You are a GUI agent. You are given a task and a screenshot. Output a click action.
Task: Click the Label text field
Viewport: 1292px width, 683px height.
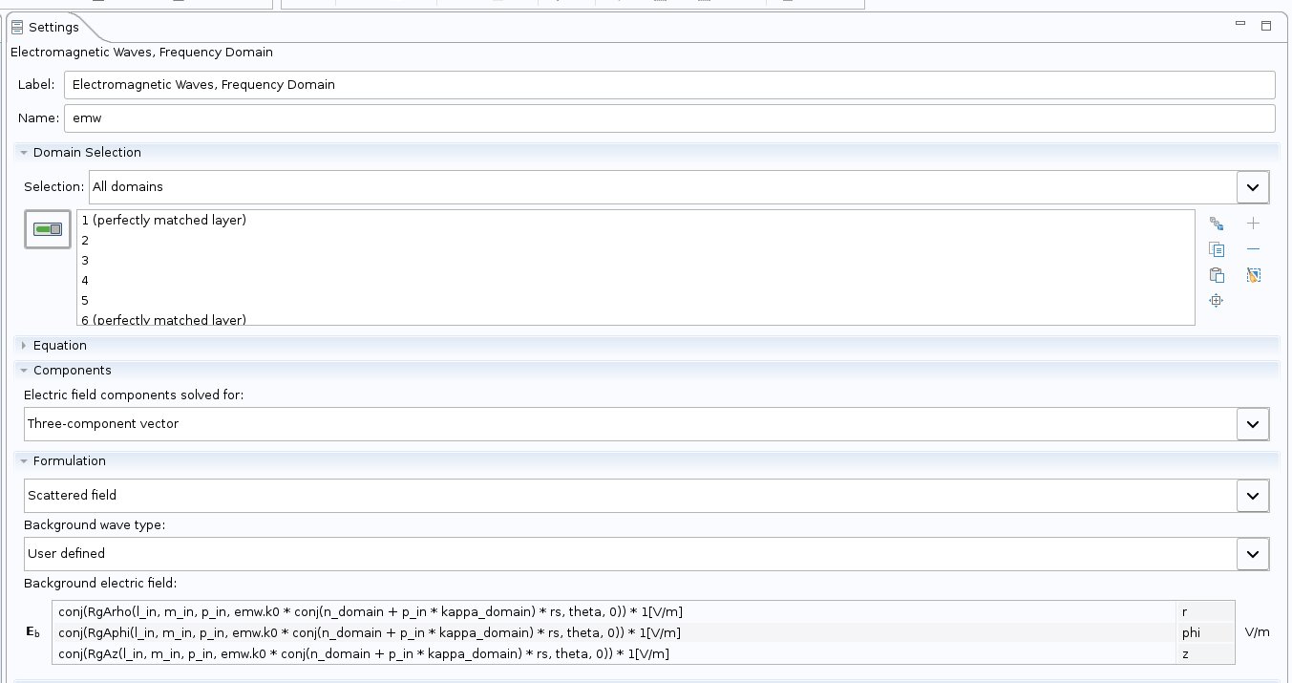pyautogui.click(x=668, y=85)
